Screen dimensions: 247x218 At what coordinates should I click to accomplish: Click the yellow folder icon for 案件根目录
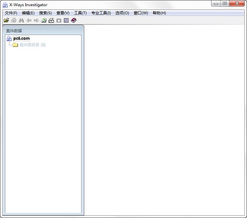pos(15,45)
